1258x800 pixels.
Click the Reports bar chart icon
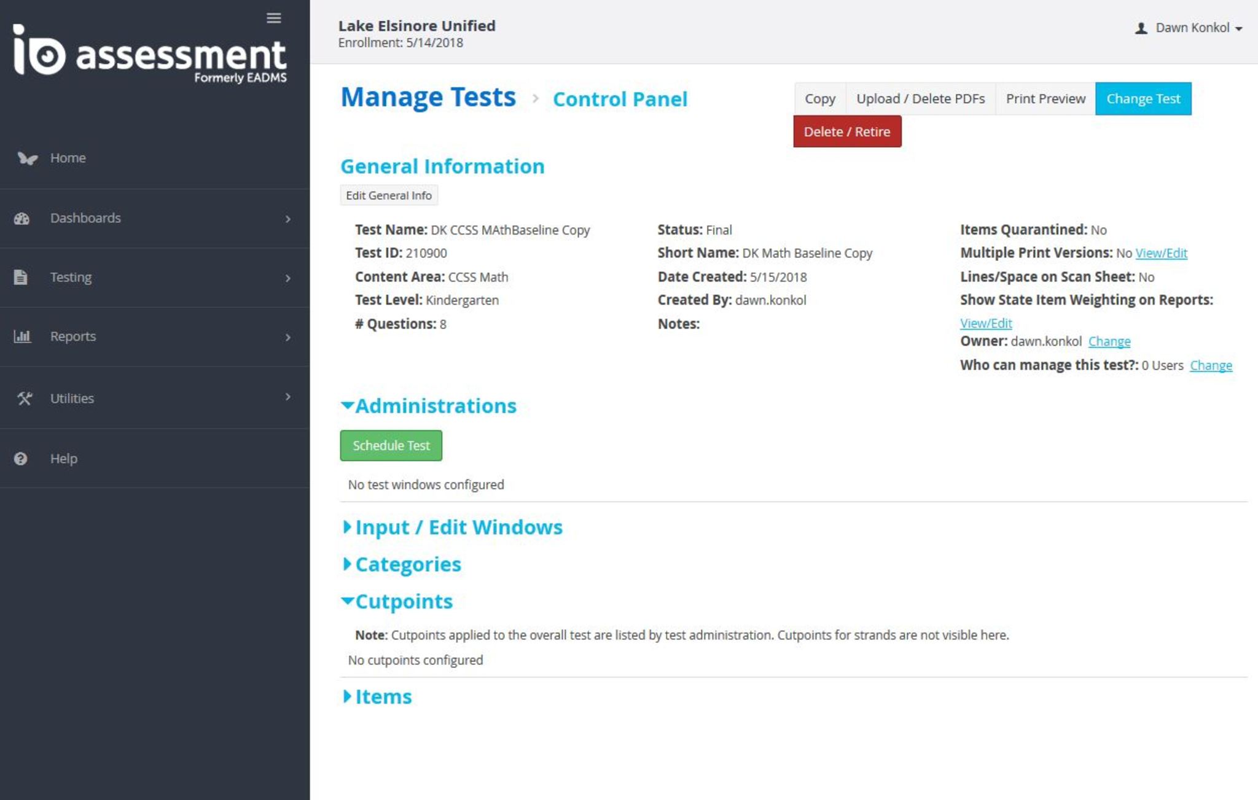click(x=22, y=336)
